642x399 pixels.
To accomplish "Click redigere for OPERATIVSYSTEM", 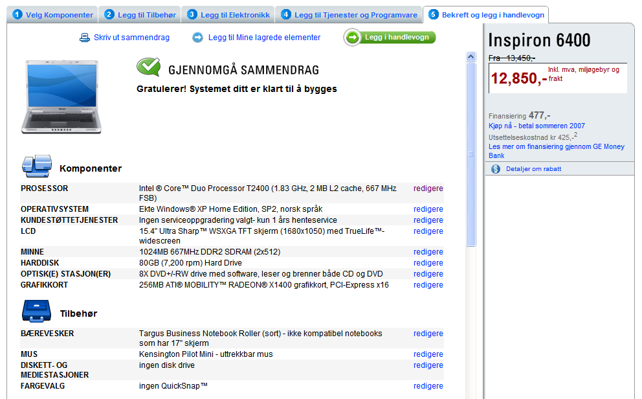I will click(x=428, y=209).
